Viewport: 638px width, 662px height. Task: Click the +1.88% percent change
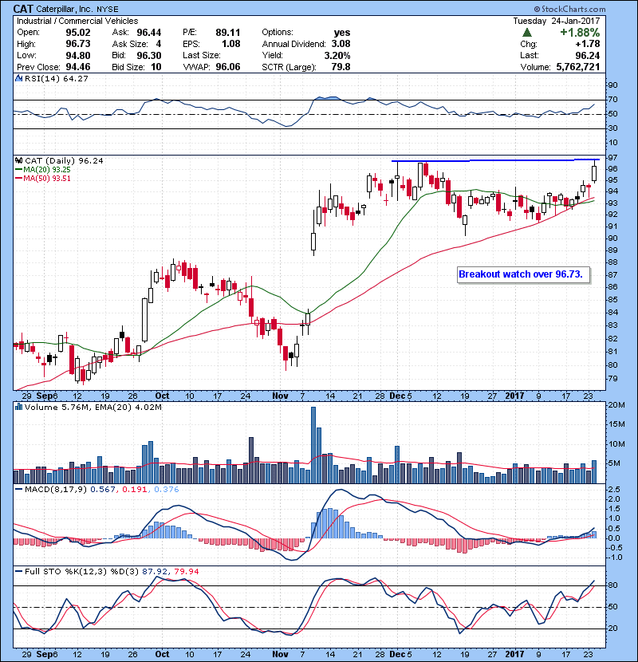pos(580,33)
